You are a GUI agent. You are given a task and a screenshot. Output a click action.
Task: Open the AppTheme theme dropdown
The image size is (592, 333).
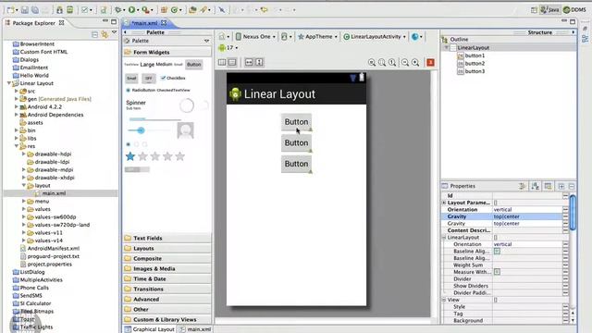pyautogui.click(x=317, y=37)
